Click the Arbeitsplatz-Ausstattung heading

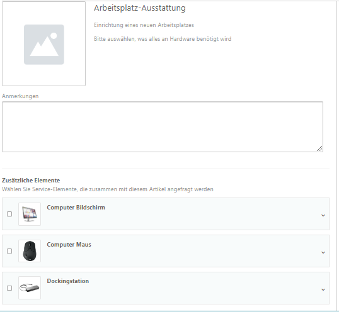tap(140, 8)
